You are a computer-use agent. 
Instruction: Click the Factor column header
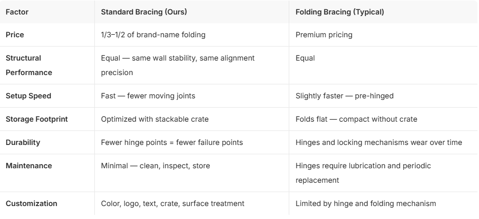(17, 12)
